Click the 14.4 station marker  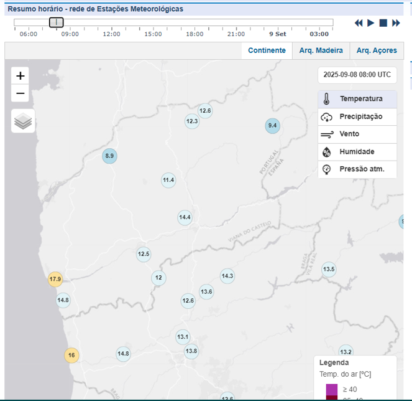click(185, 217)
